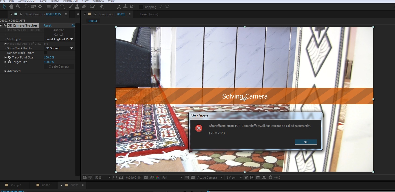Toggle the Composition panel lock
This screenshot has width=395, height=192.
tap(94, 14)
